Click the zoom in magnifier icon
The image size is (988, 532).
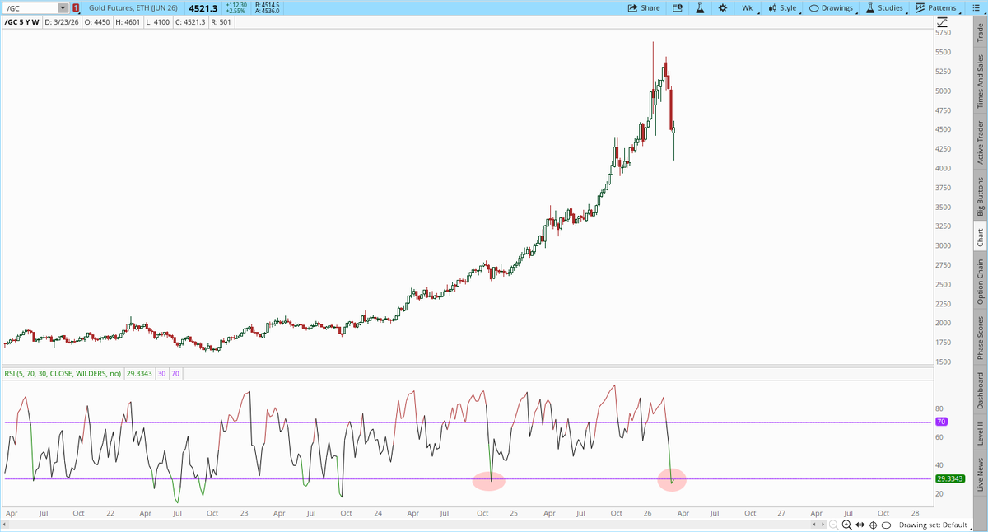click(847, 525)
